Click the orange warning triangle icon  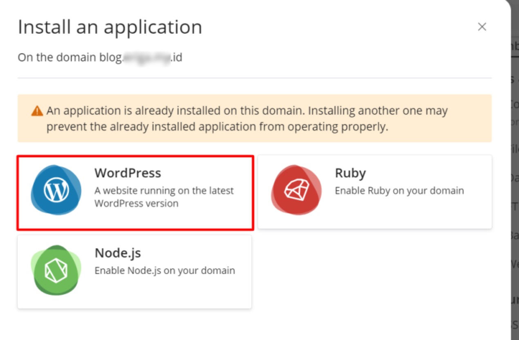pos(37,111)
